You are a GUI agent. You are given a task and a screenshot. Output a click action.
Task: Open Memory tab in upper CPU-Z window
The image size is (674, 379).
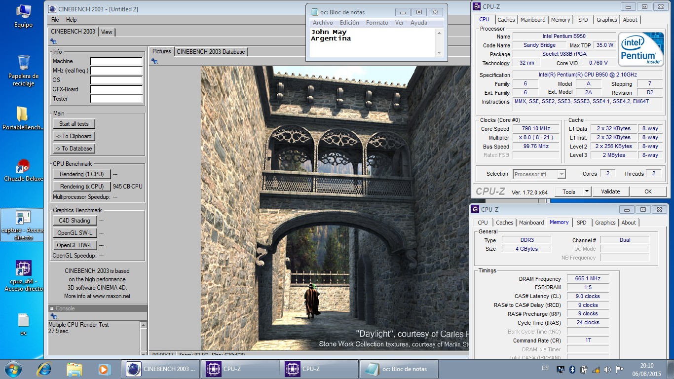point(561,20)
